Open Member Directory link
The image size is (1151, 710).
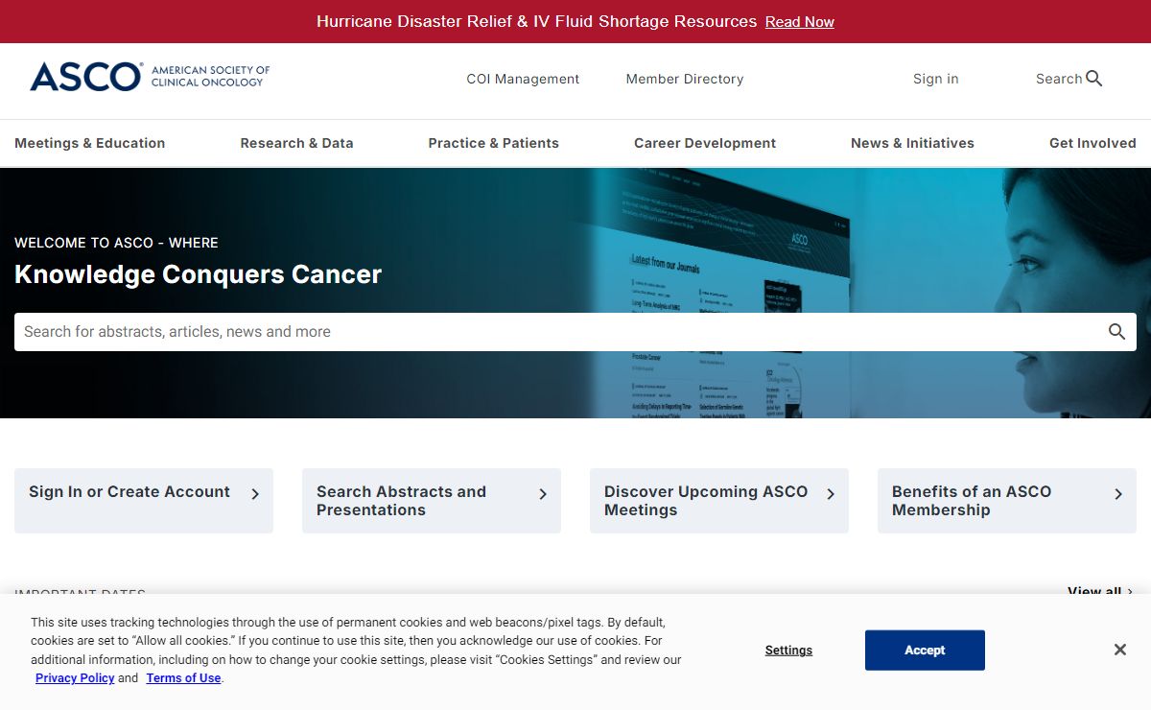click(685, 79)
